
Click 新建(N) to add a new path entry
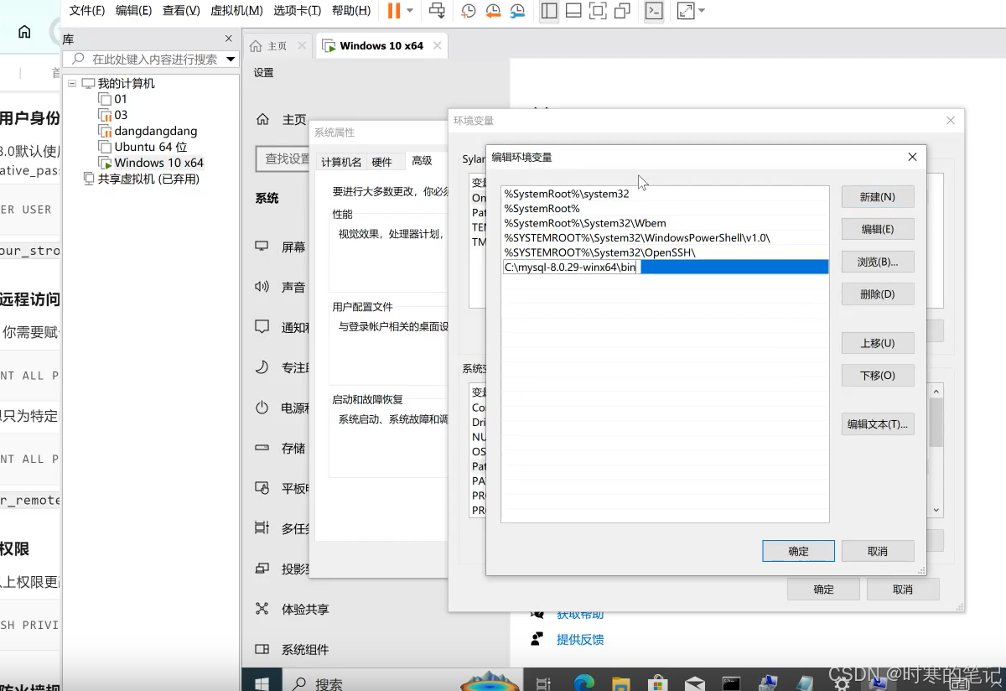pyautogui.click(x=878, y=196)
